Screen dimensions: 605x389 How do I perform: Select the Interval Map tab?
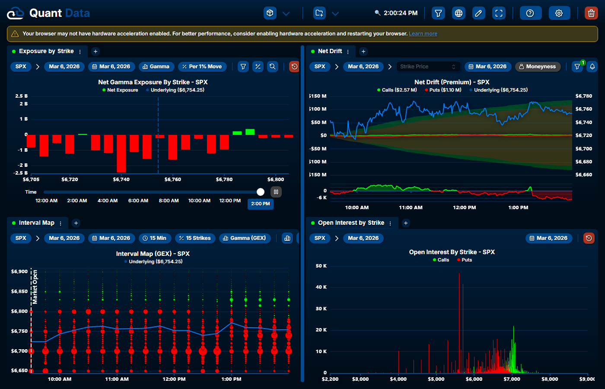click(x=36, y=223)
